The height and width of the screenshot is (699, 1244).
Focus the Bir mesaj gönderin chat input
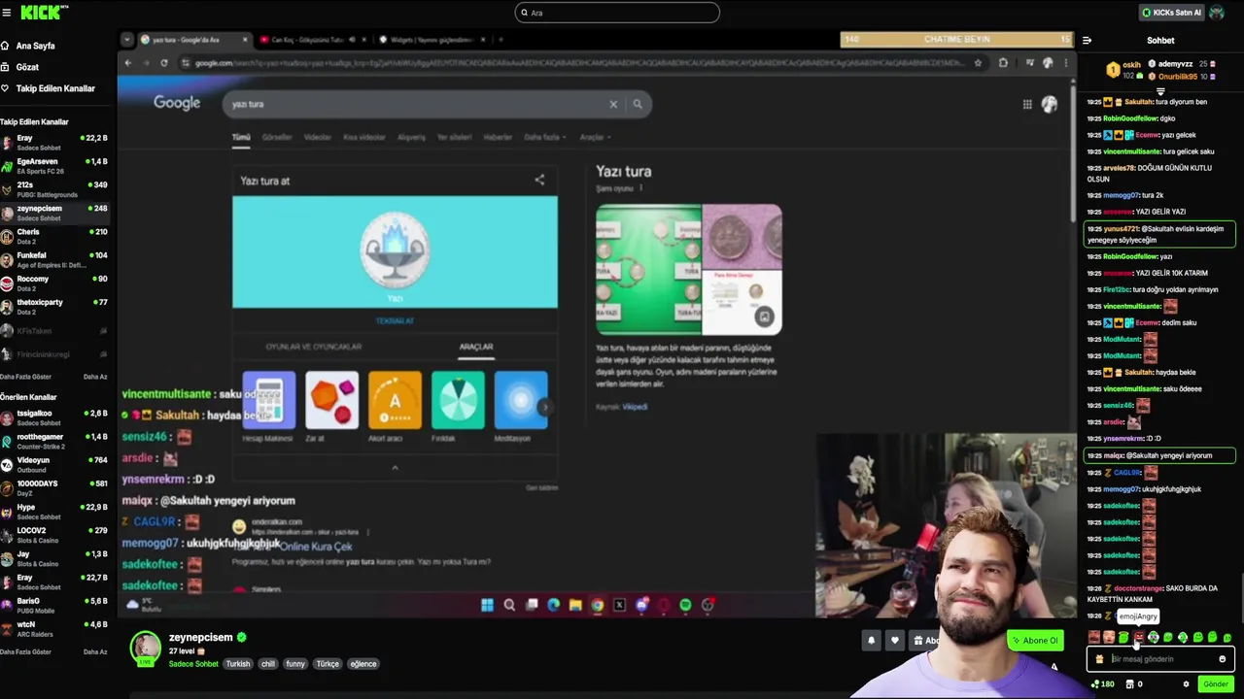1159,659
